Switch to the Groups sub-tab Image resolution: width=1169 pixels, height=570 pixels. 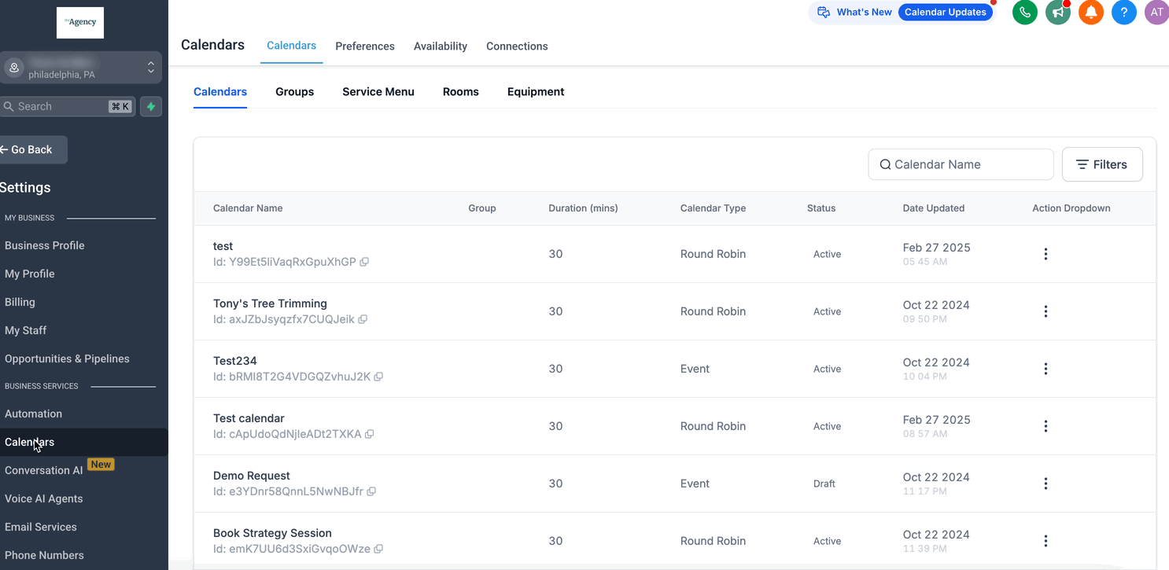pyautogui.click(x=295, y=92)
